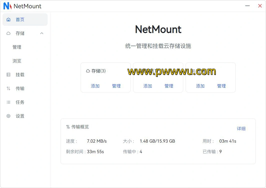The image size is (266, 188).
Task: Open 设置 via the gear icon
Action: tap(9, 116)
